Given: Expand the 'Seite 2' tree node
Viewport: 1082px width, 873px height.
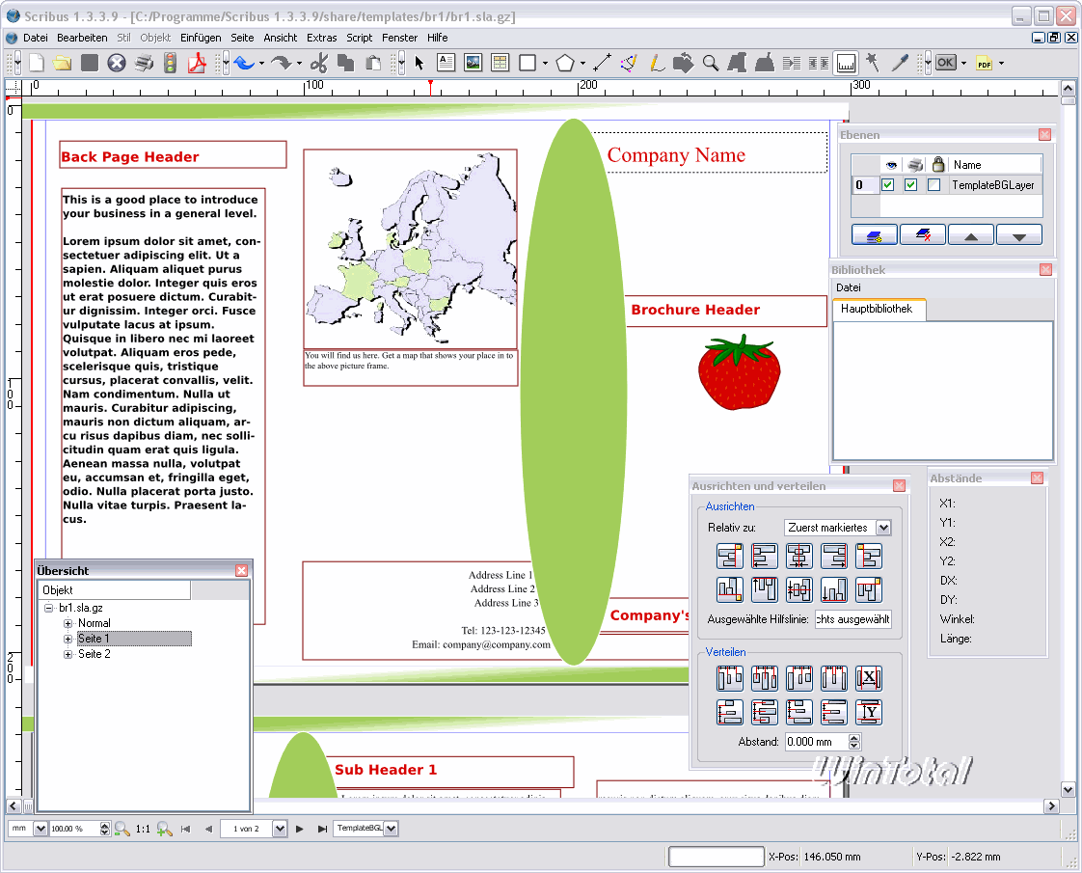Looking at the screenshot, I should [x=68, y=654].
